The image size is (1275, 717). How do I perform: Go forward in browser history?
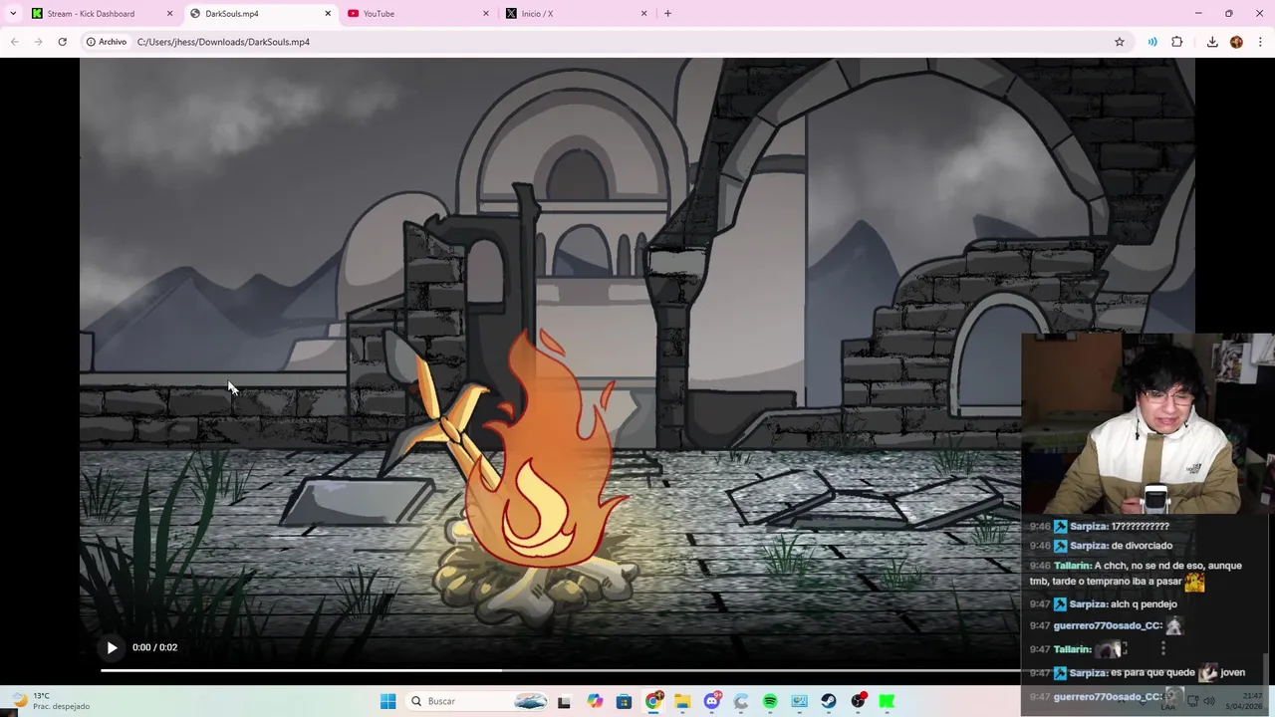click(x=38, y=42)
